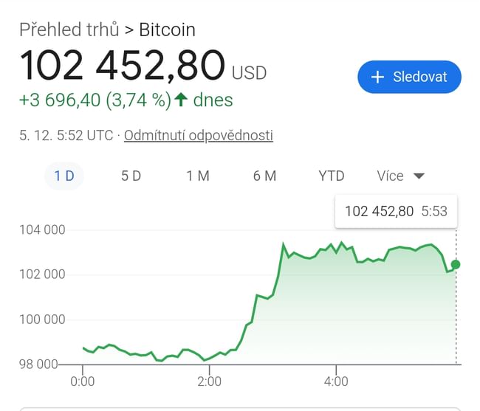The width and height of the screenshot is (480, 411).
Task: Expand the Více dropdown arrow
Action: 419,176
